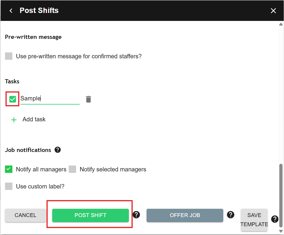Go back using the arrow beside Post Shifts
This screenshot has width=284, height=235.
(11, 11)
